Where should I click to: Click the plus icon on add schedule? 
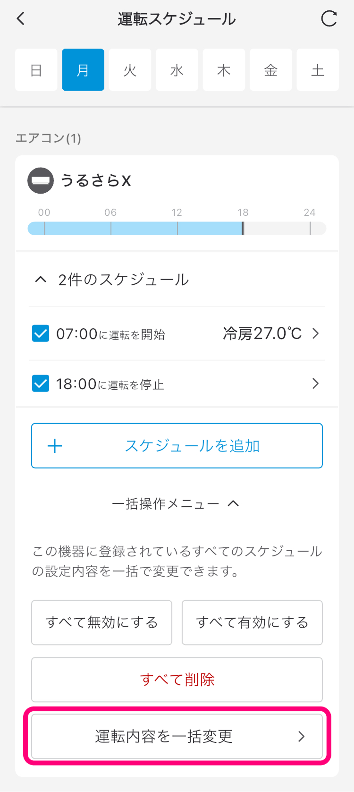click(x=55, y=446)
